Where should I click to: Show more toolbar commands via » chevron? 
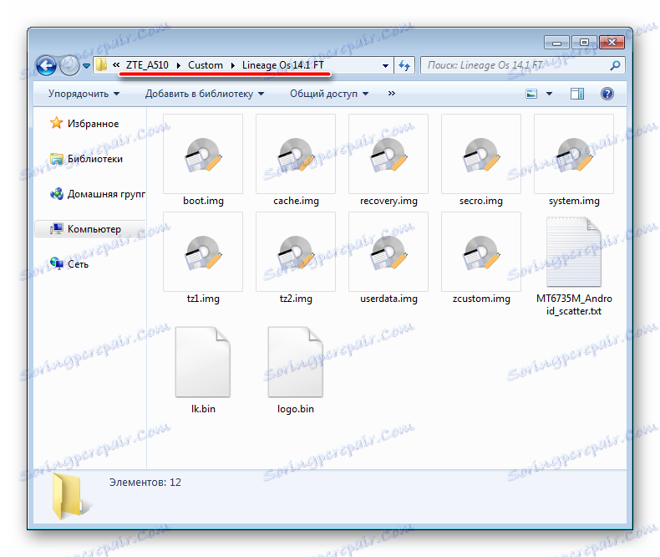point(392,93)
